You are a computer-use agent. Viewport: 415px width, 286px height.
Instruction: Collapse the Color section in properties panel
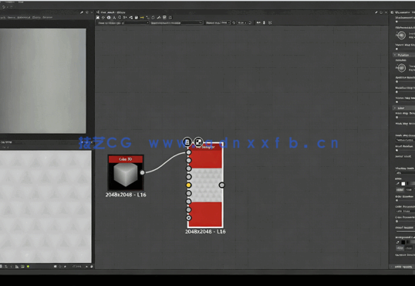click(395, 108)
